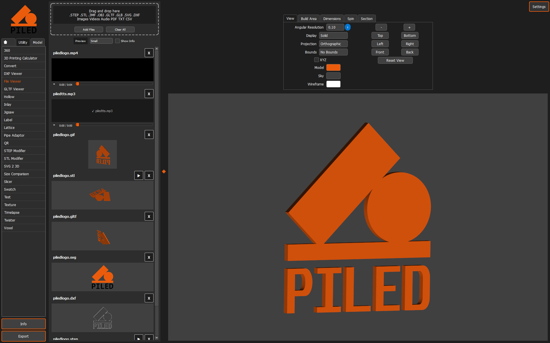Play the piledlogo.mp4 video
The height and width of the screenshot is (343, 550).
pos(54,84)
